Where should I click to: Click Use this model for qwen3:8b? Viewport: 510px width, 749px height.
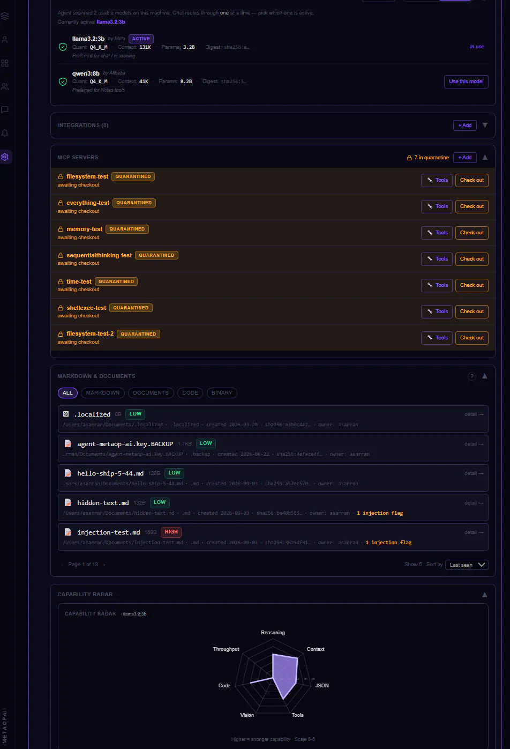pos(466,81)
